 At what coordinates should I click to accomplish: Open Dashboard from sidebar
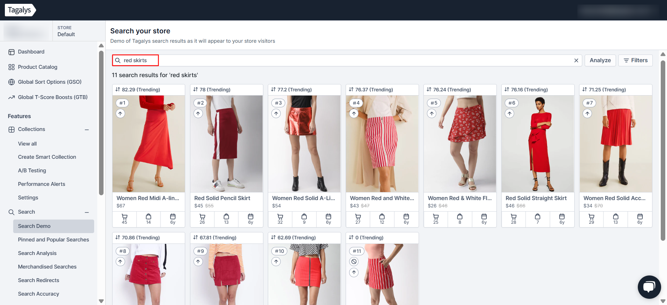[x=31, y=52]
